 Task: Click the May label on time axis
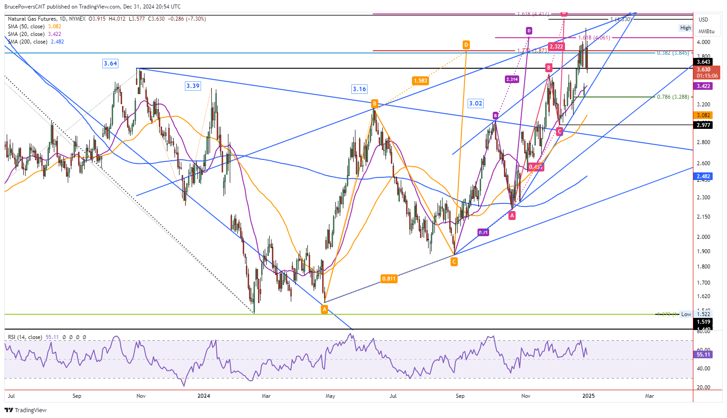tap(330, 396)
